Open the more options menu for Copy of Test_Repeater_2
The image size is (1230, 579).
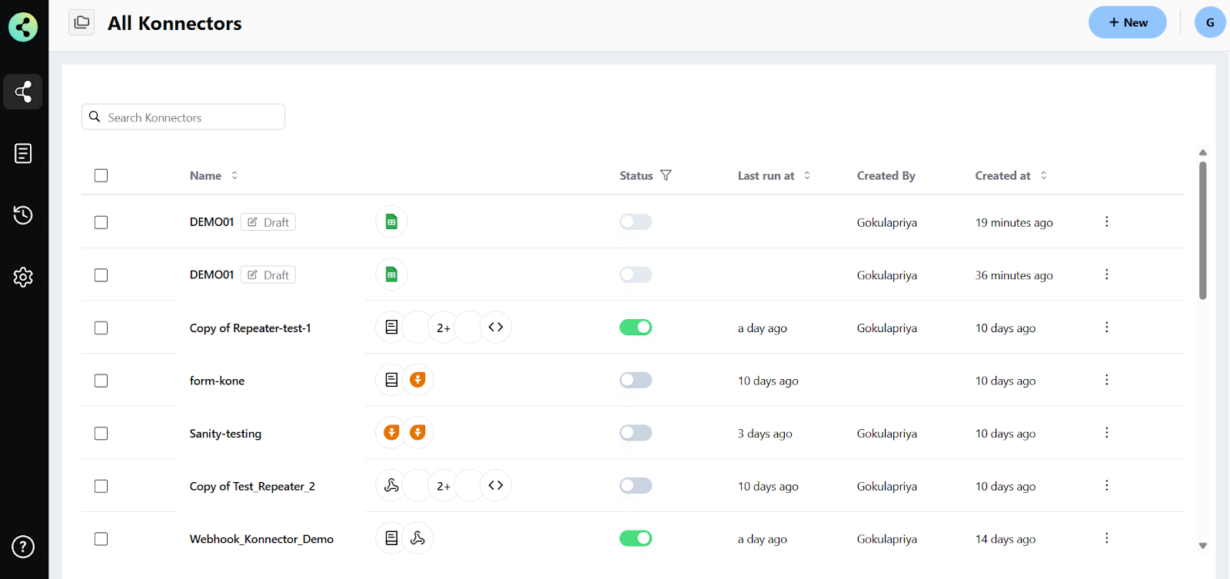coord(1107,485)
